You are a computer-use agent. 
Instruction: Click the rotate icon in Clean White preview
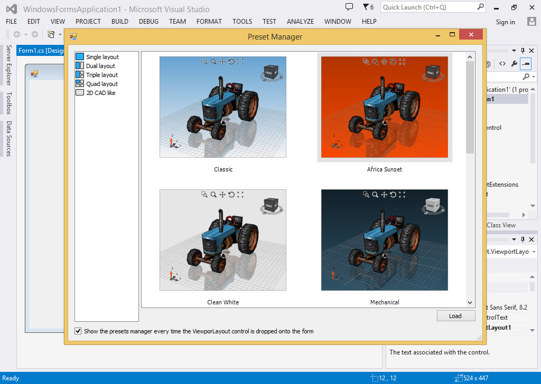[231, 195]
